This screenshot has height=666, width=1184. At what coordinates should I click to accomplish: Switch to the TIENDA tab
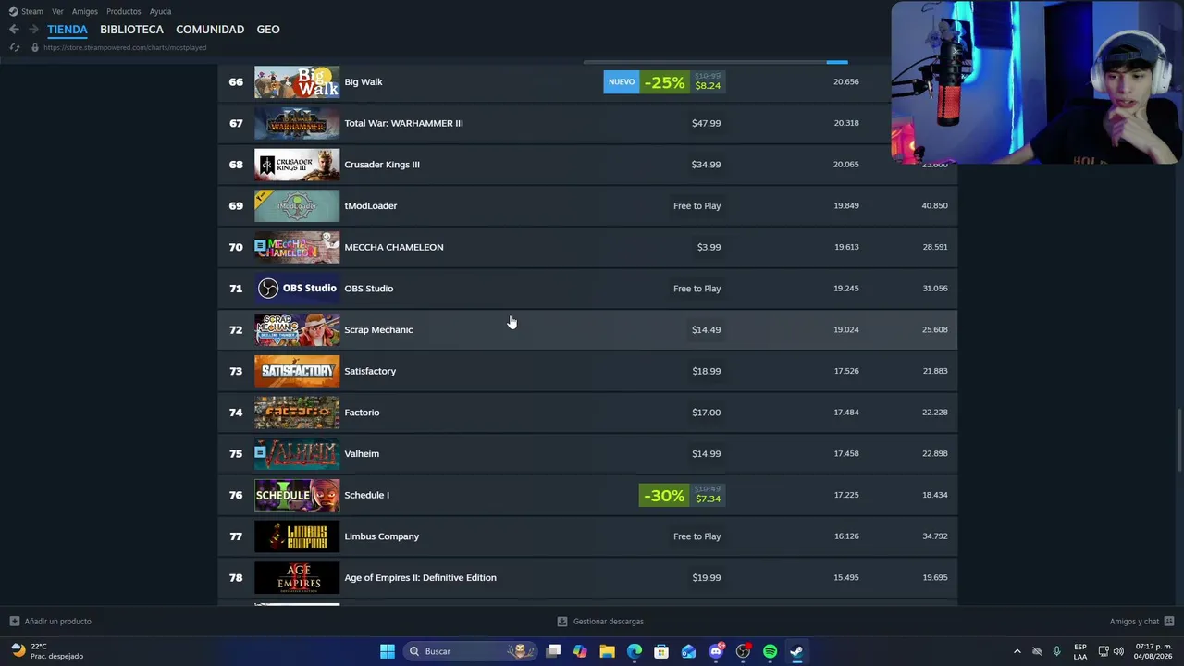[68, 30]
